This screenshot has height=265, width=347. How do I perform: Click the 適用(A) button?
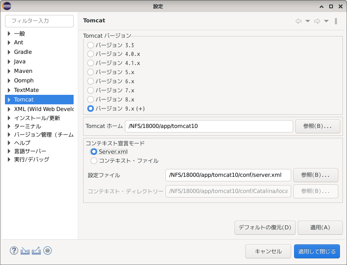click(320, 228)
